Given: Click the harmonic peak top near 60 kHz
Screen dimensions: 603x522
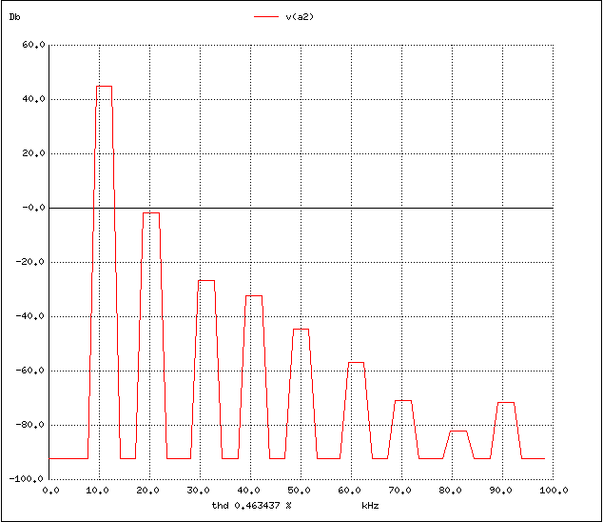Looking at the screenshot, I should [x=356, y=363].
